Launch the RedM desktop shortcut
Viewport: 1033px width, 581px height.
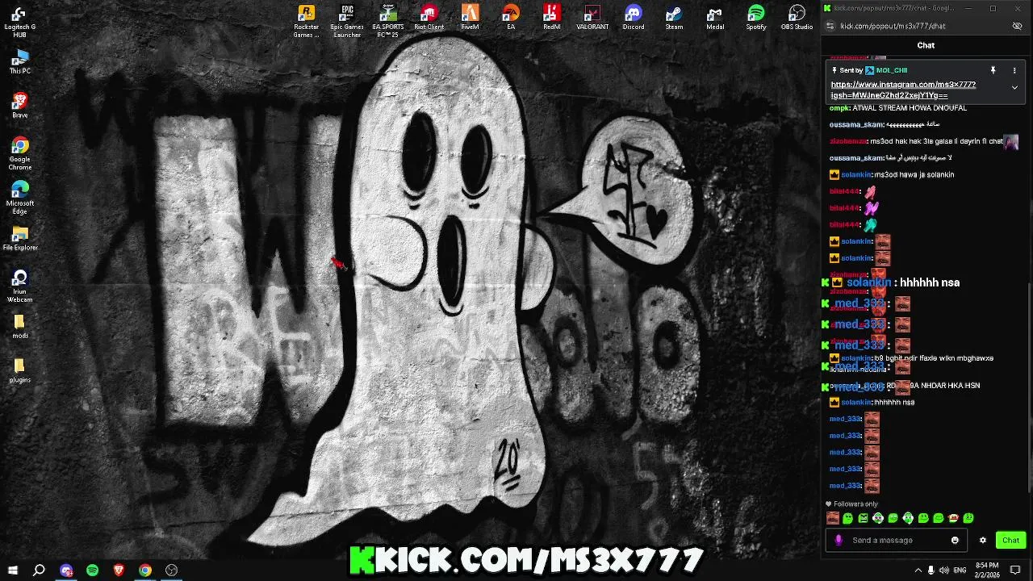click(x=551, y=18)
